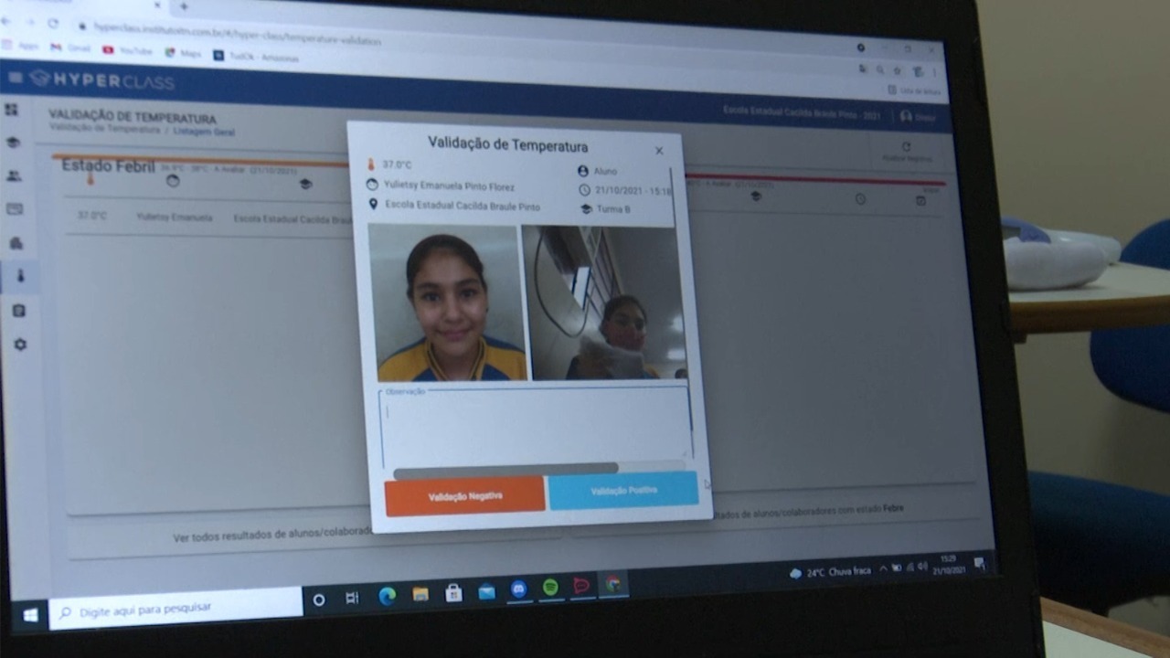Select the thermometer temperature sidebar icon
This screenshot has height=658, width=1170.
tap(19, 276)
